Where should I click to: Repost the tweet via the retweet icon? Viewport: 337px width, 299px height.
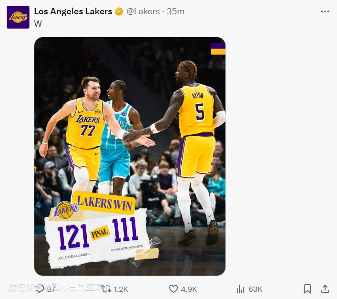click(106, 289)
